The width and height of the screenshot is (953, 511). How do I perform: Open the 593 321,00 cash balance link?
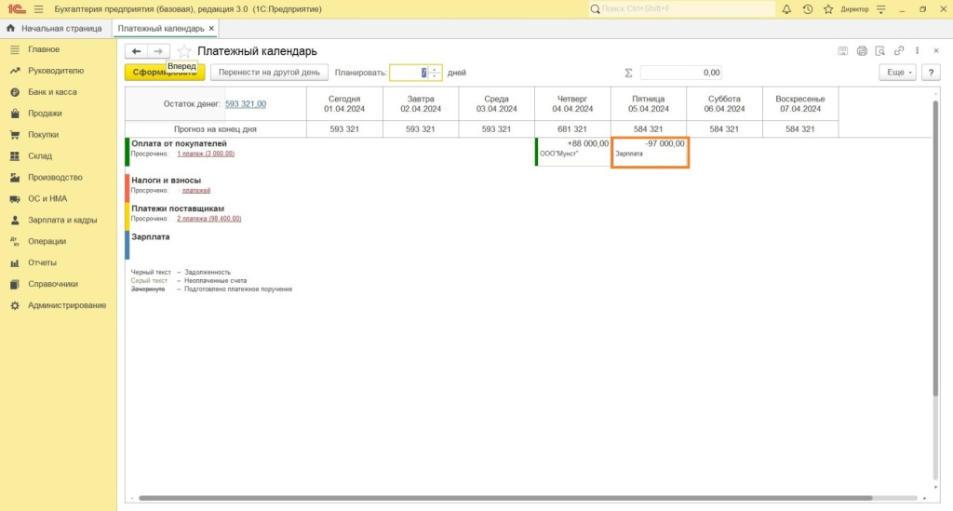[x=246, y=104]
